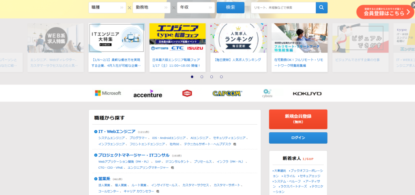415x195 pixels.
Task: Click the orange 新規会員登録 button
Action: pos(298,119)
